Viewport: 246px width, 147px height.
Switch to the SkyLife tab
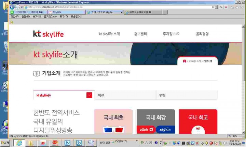67,12
